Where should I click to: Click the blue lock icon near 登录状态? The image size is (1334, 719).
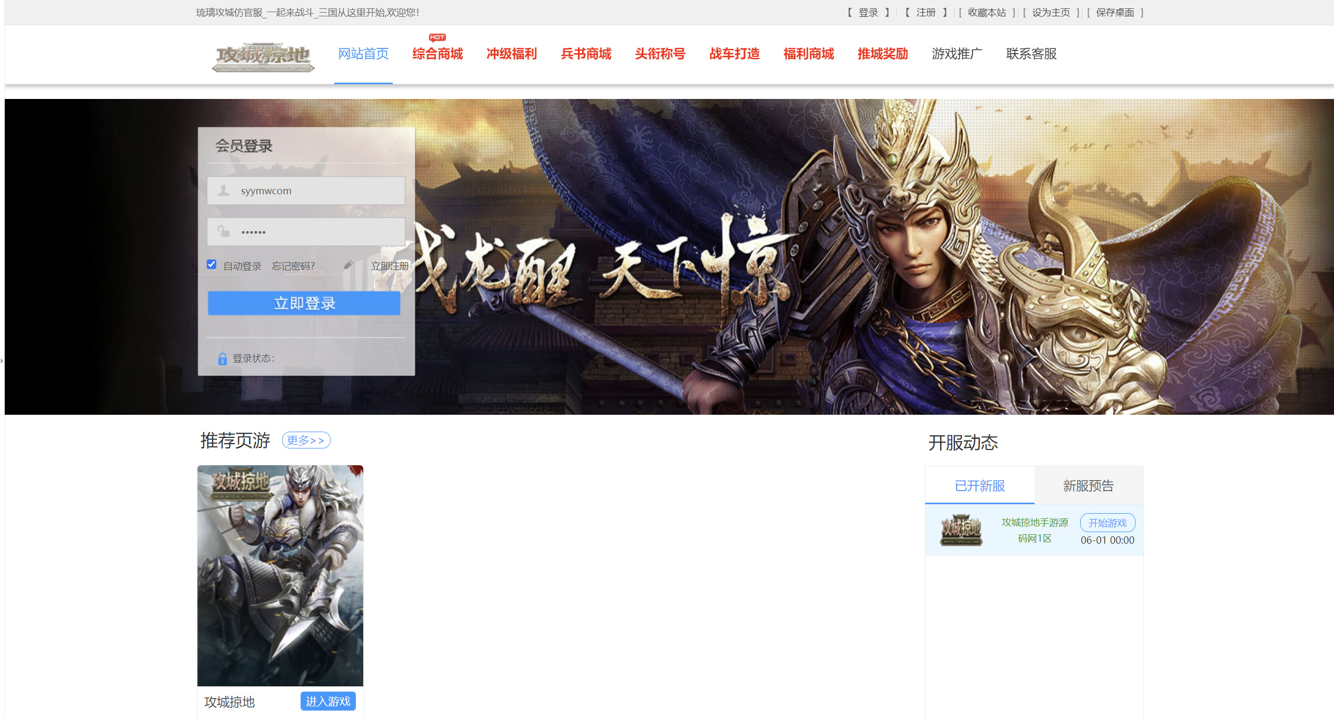coord(222,358)
